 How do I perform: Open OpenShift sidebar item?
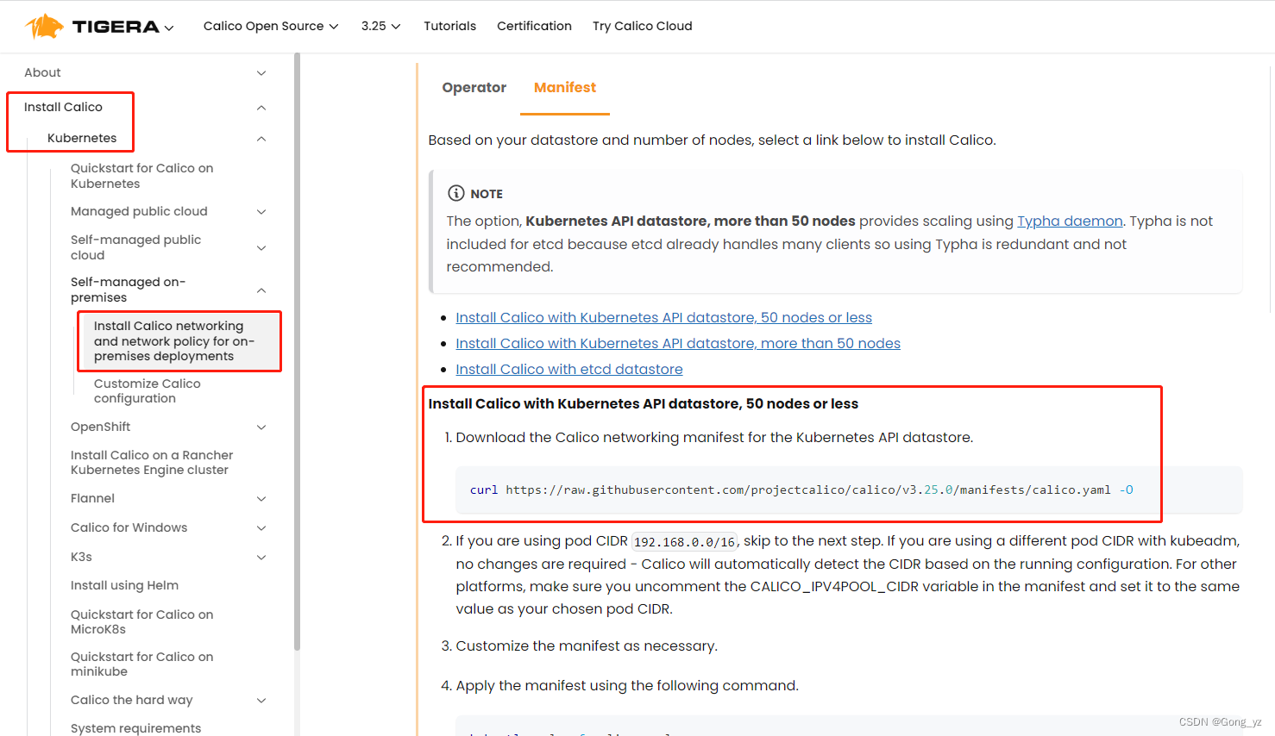pyautogui.click(x=100, y=427)
